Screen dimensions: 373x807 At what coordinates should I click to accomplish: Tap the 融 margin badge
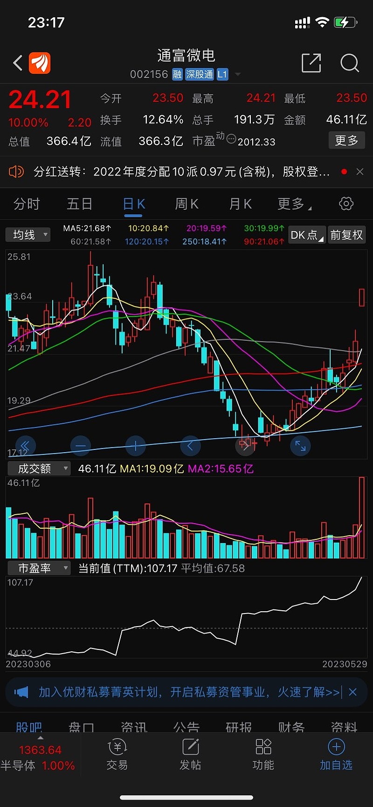[177, 74]
